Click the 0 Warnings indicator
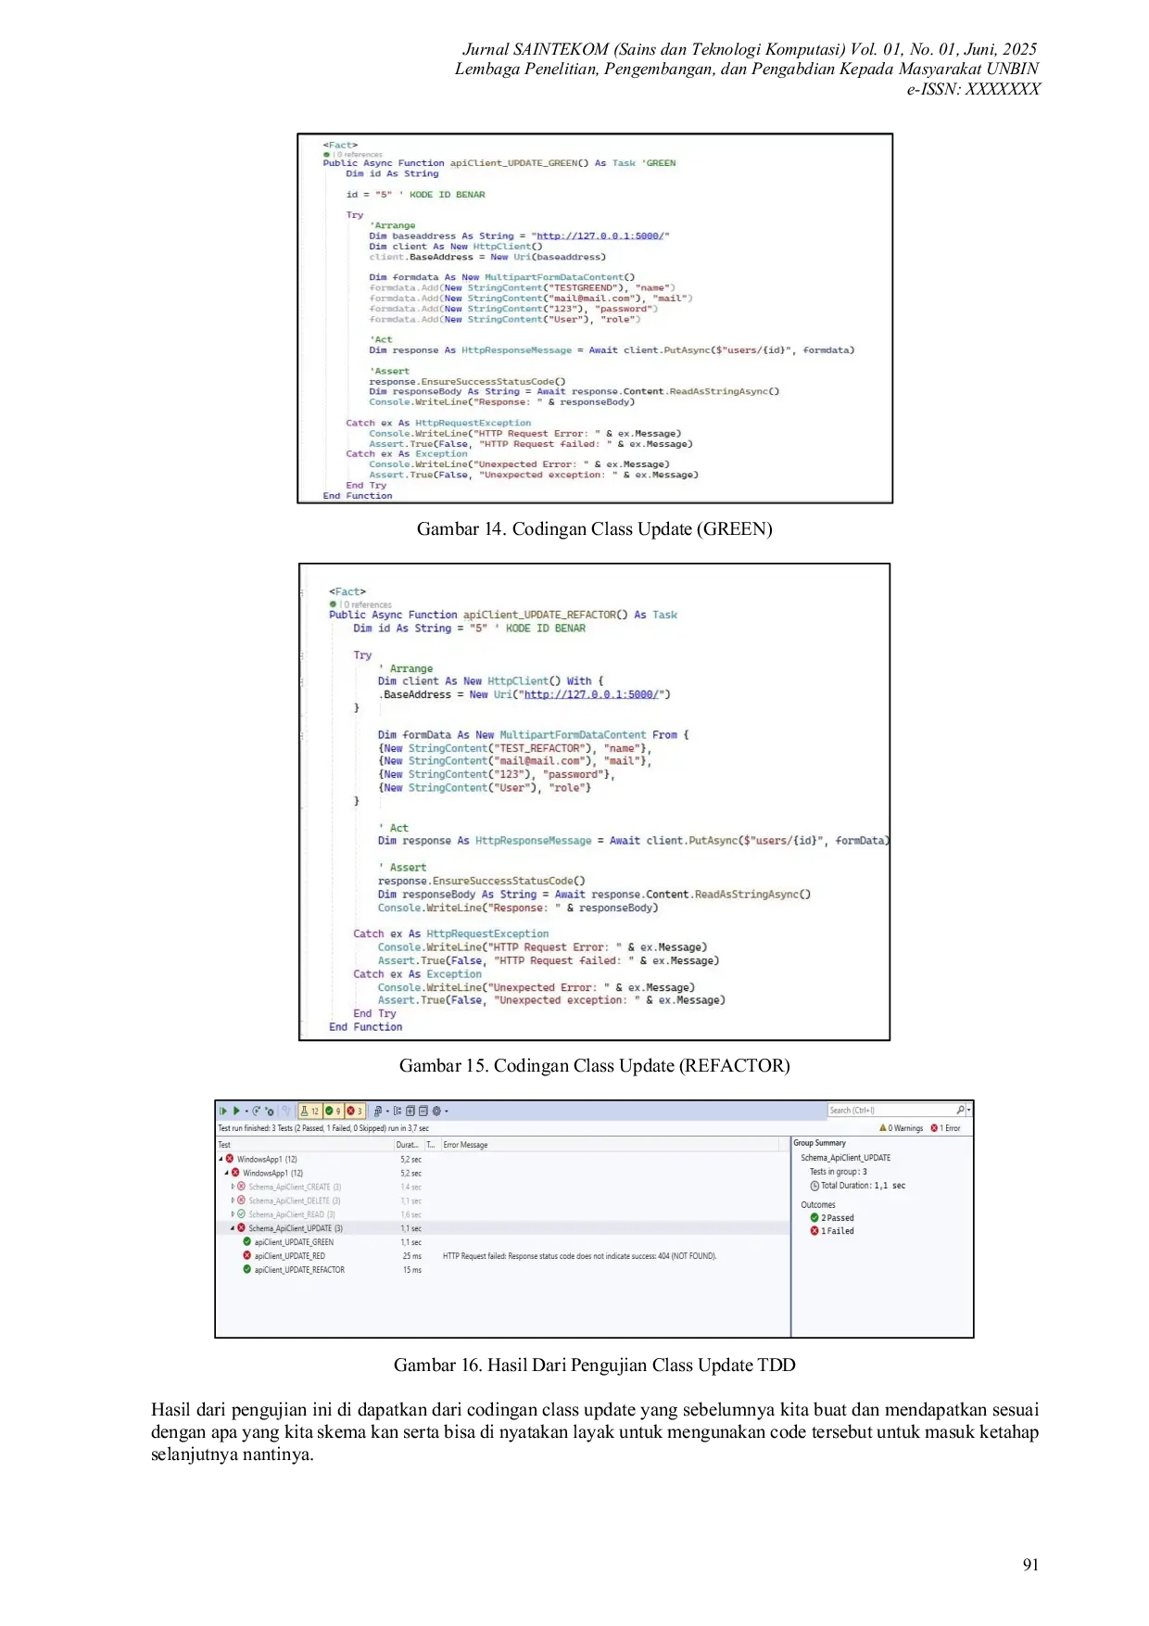The height and width of the screenshot is (1626, 1149). pyautogui.click(x=902, y=1128)
